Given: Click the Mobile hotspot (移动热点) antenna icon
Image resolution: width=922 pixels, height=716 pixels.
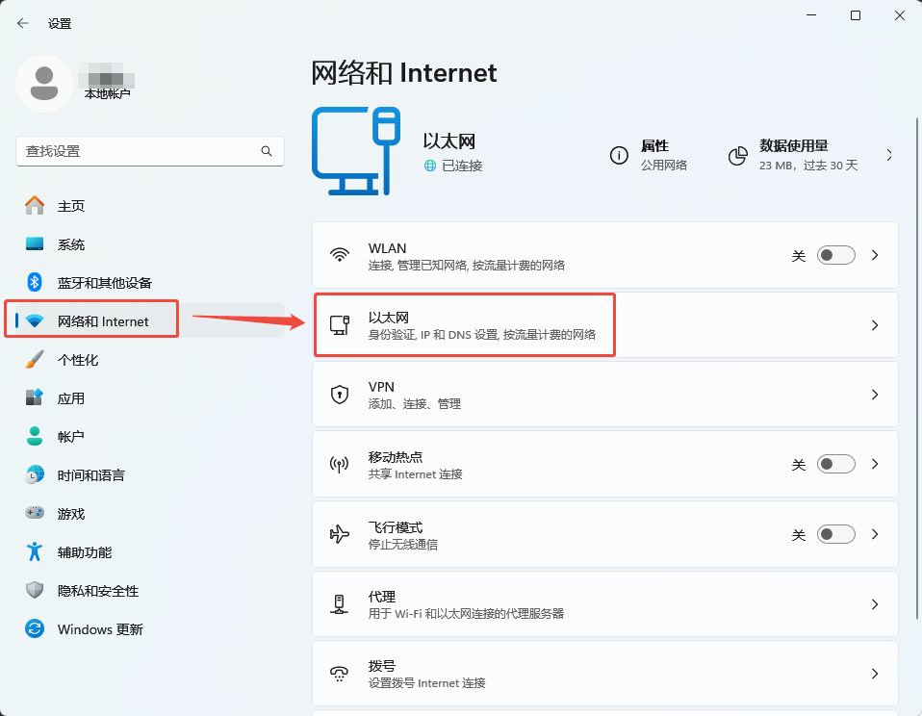Looking at the screenshot, I should point(340,465).
